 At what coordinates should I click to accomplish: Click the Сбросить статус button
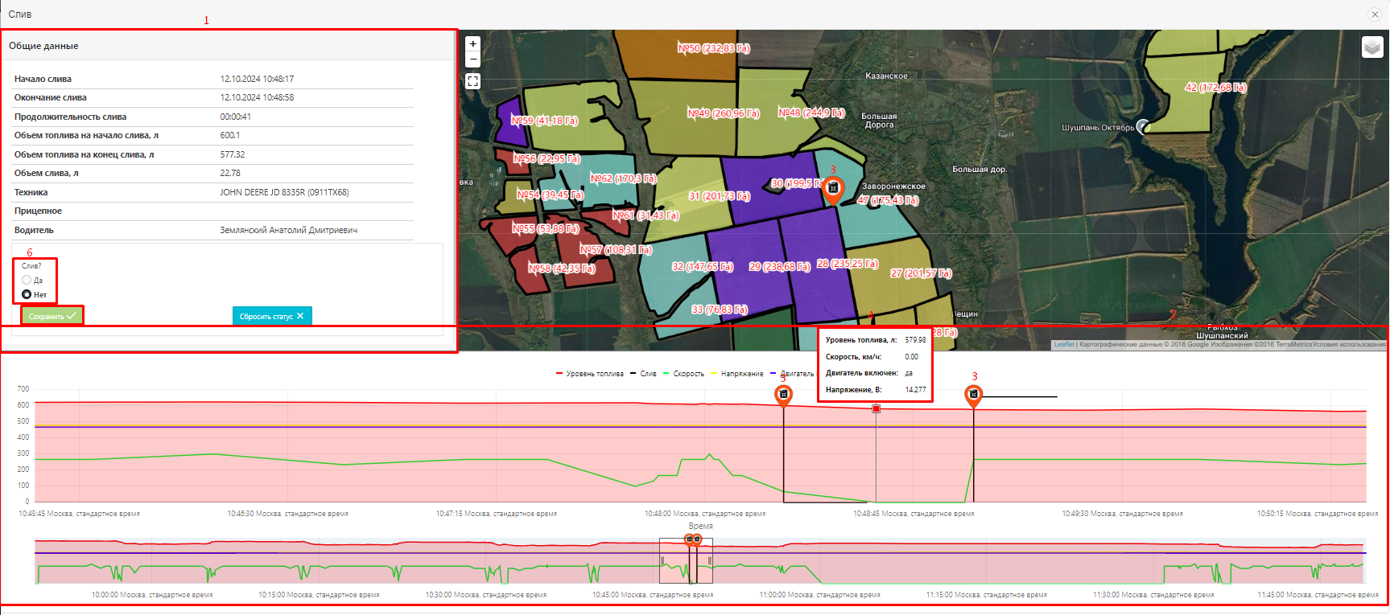click(x=271, y=316)
